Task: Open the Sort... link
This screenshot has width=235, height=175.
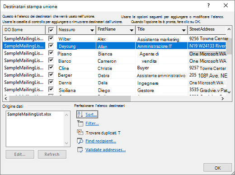Action: point(91,115)
